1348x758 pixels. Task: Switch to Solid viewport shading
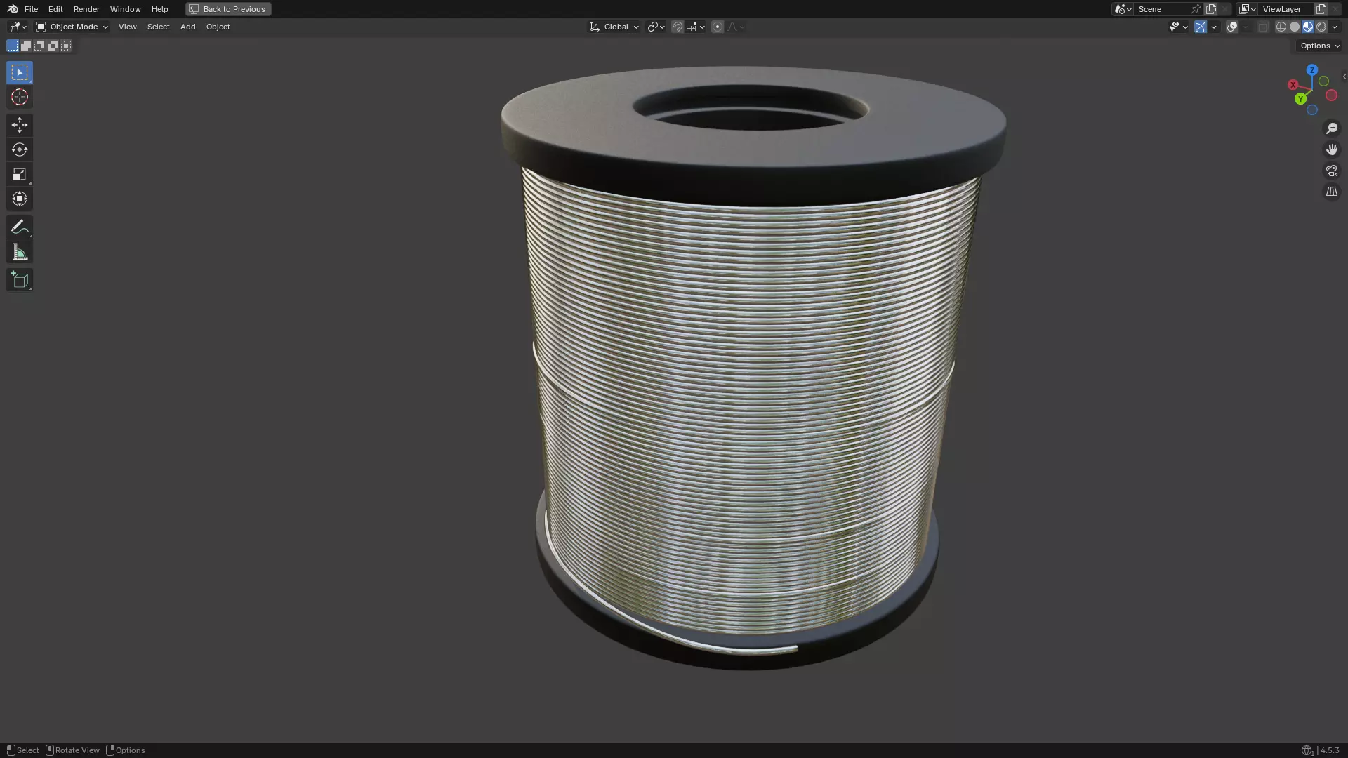tap(1295, 27)
